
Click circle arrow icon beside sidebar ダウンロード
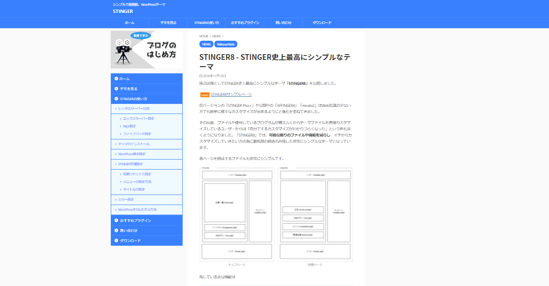click(116, 240)
